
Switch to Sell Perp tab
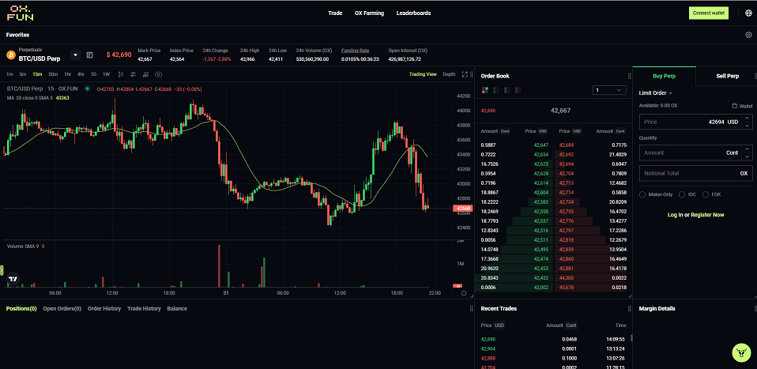727,76
